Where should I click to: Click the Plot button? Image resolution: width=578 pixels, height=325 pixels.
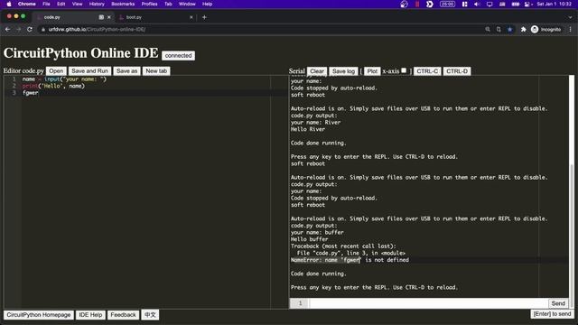(x=372, y=71)
